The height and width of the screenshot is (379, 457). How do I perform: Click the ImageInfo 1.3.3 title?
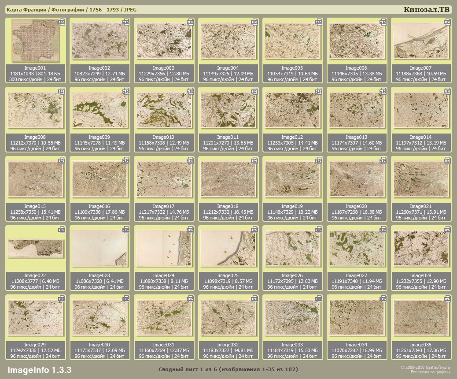39,369
